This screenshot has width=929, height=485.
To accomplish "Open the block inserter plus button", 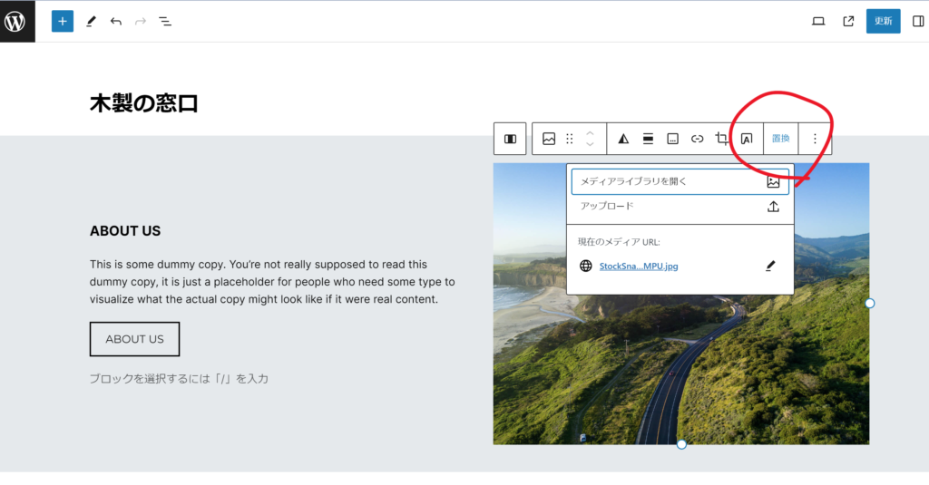I will [62, 21].
